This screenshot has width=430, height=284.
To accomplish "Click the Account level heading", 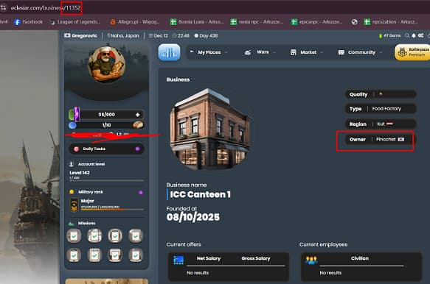I will tap(91, 164).
